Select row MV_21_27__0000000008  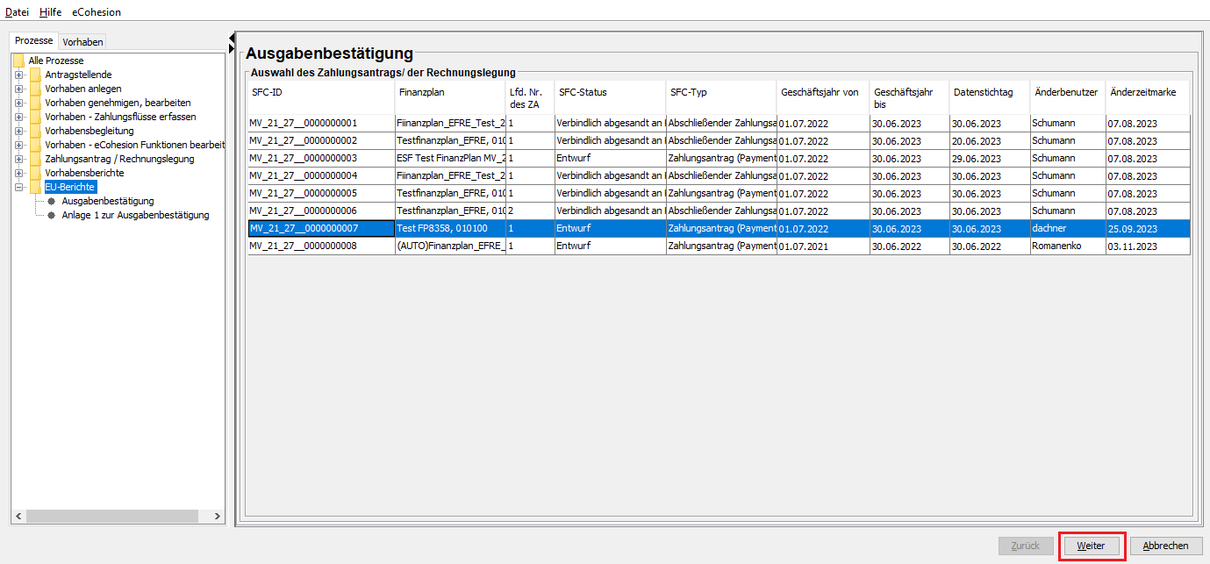[x=719, y=246]
